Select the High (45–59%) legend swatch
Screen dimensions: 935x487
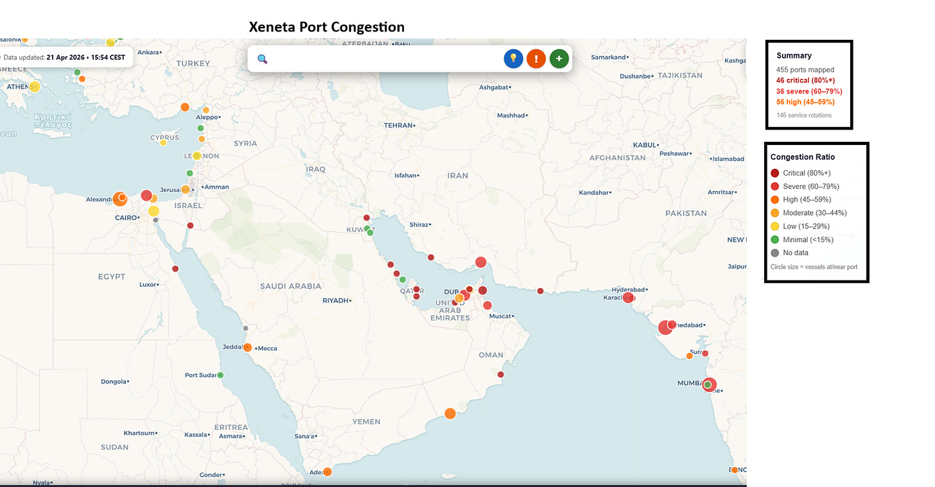[775, 200]
